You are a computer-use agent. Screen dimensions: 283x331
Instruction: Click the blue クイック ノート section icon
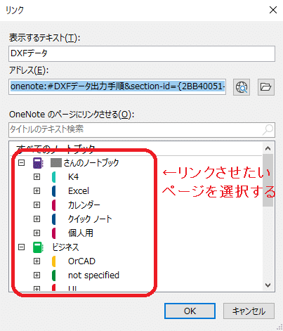point(54,219)
